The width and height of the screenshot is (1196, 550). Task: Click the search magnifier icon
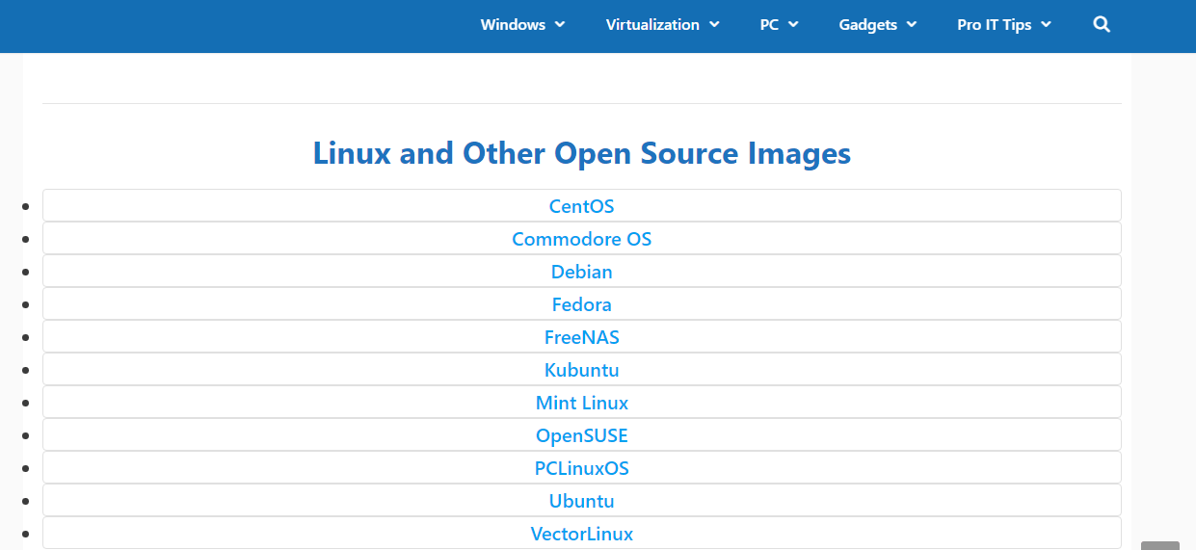tap(1102, 25)
